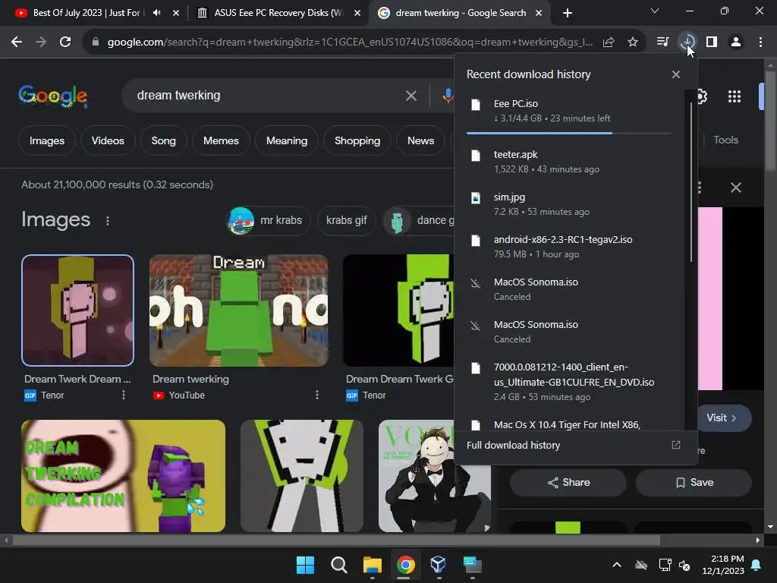
Task: Click the 7000.0.081212-1400 client DVD.iso entry
Action: coord(568,382)
